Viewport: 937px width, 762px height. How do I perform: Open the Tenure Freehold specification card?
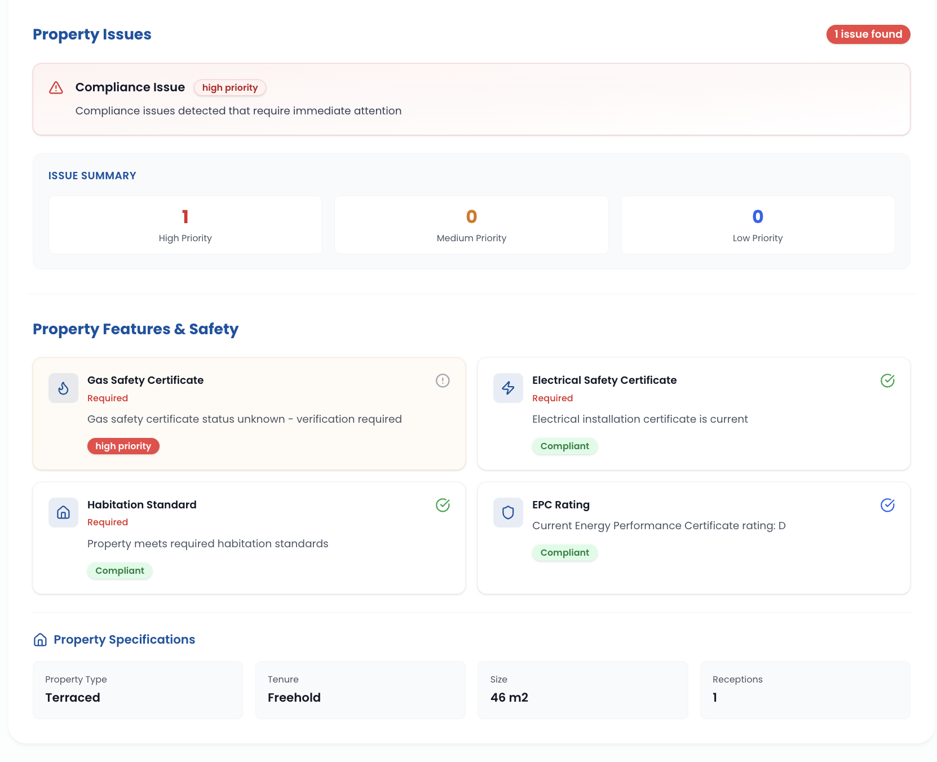(x=360, y=690)
